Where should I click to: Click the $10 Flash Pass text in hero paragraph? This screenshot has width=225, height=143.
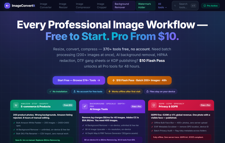[x=152, y=61]
